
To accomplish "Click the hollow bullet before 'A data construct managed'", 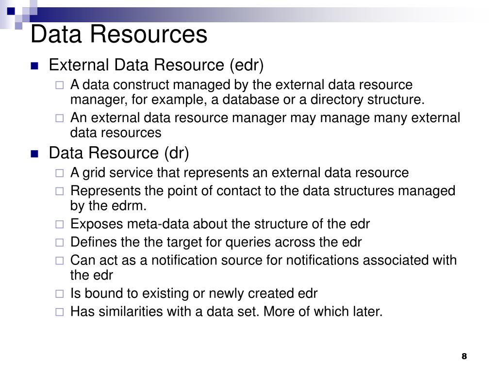I will (x=60, y=85).
